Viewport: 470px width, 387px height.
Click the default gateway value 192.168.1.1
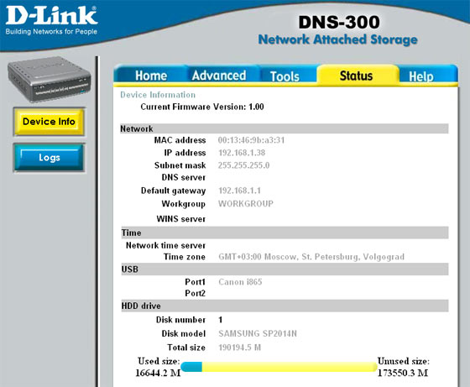(239, 191)
